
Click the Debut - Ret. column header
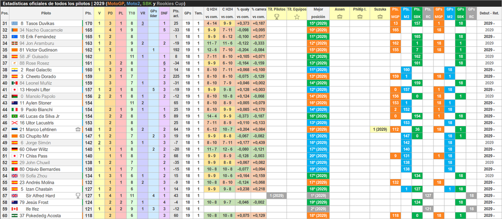(488, 13)
